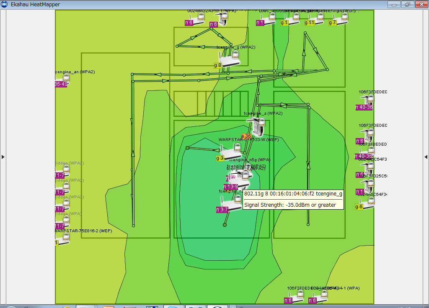The image size is (429, 308).
Task: Expand the right side panel arrow
Action: pos(426,157)
